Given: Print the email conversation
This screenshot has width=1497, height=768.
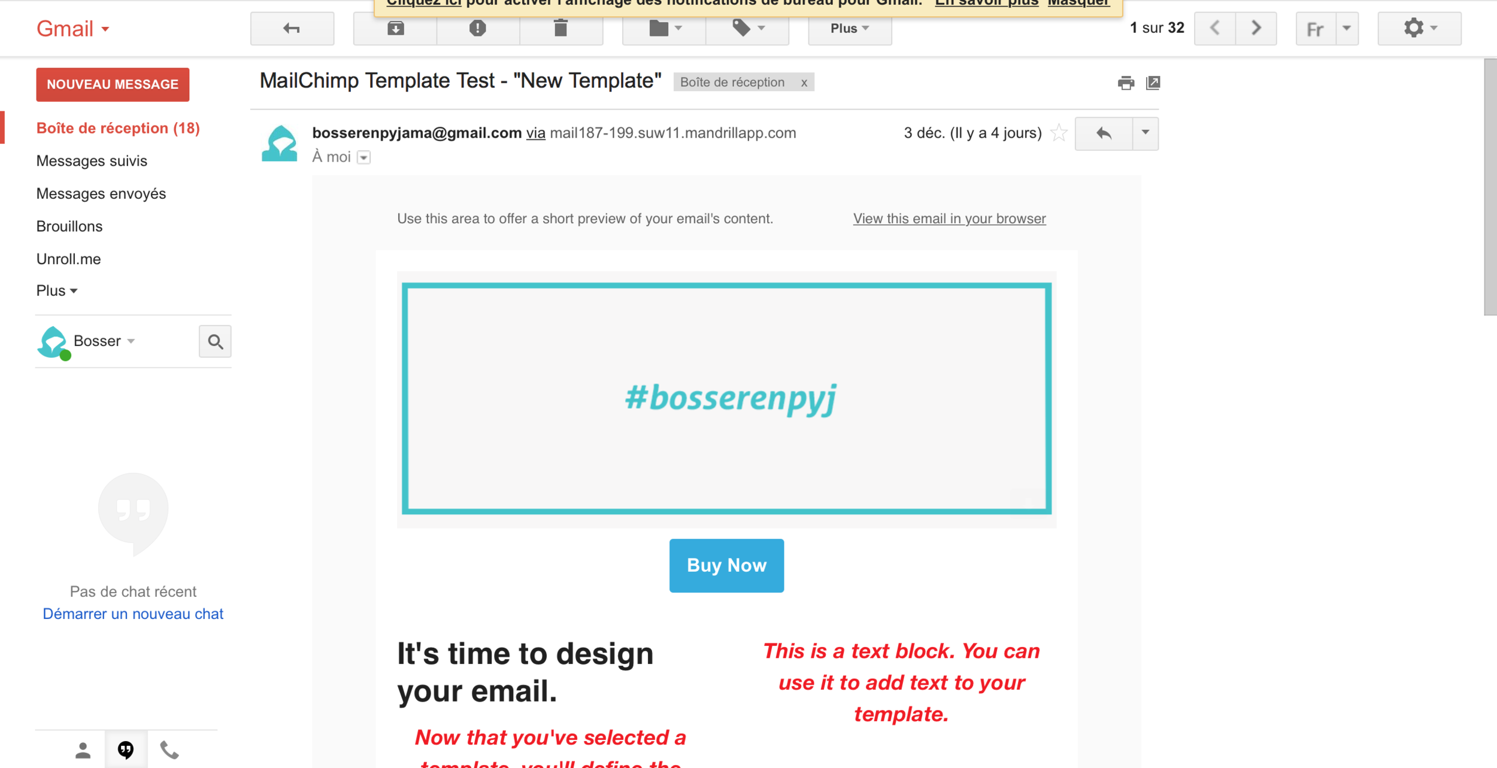Looking at the screenshot, I should (1125, 83).
